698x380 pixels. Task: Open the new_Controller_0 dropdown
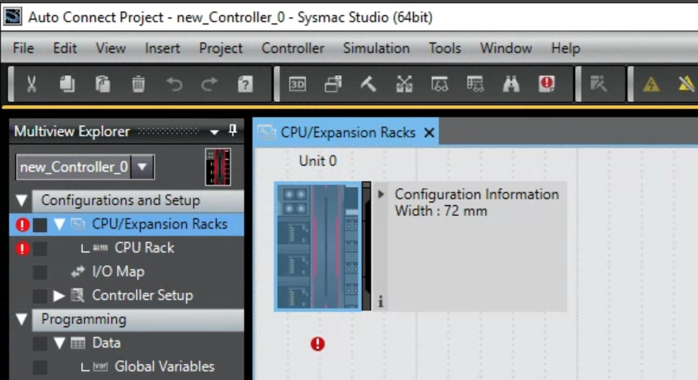coord(142,167)
